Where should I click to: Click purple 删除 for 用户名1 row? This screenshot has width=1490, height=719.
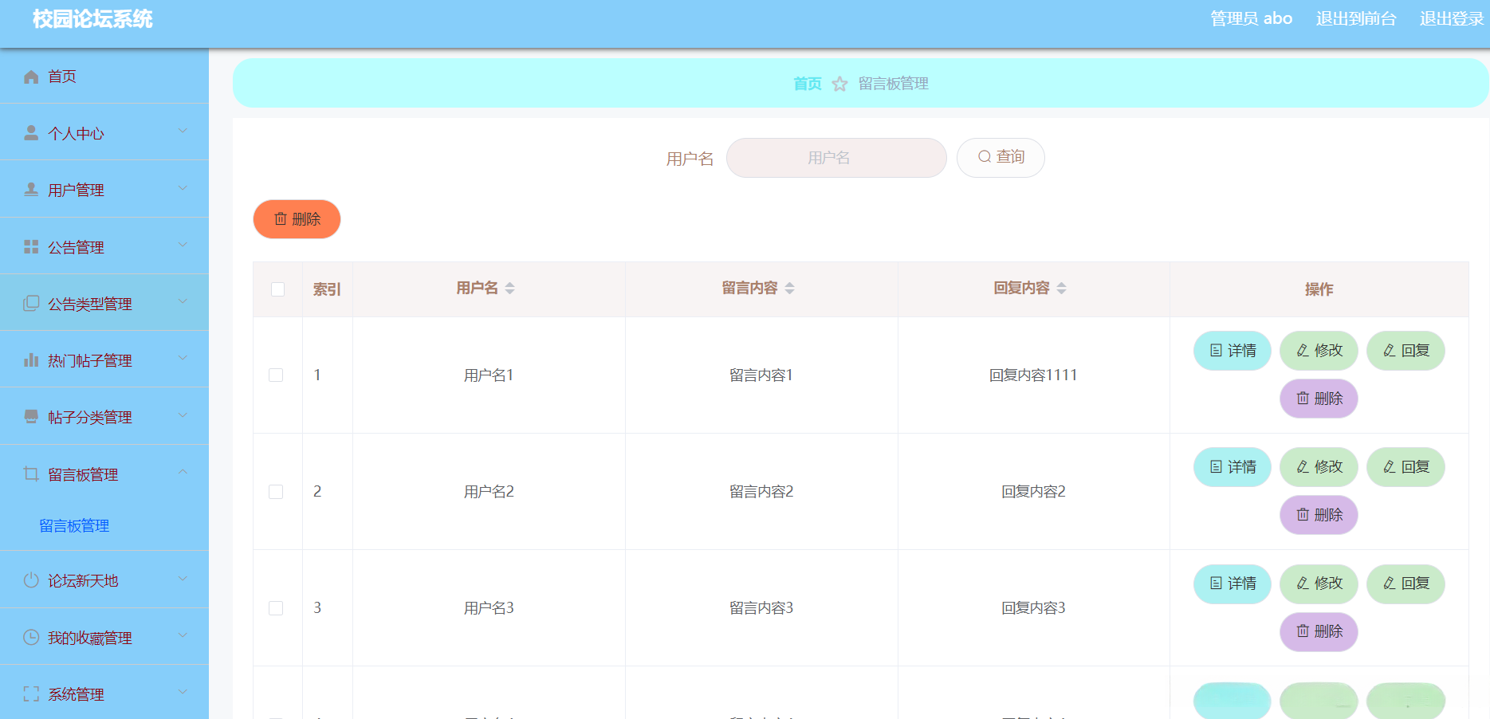(x=1319, y=399)
